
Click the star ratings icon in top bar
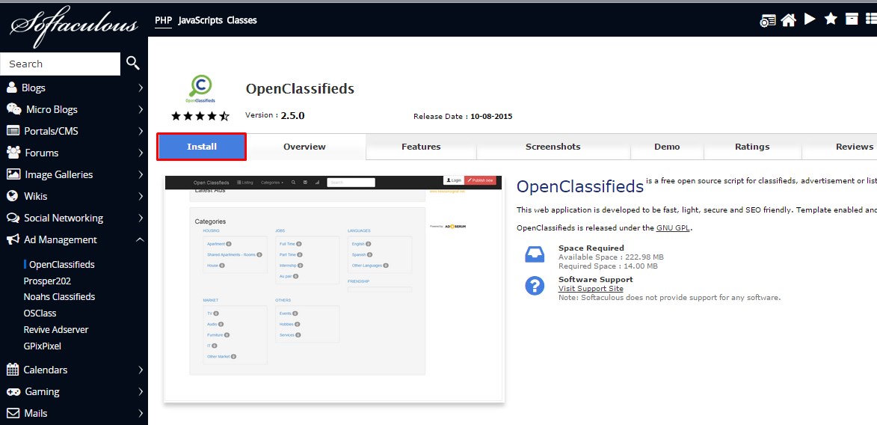tap(831, 19)
